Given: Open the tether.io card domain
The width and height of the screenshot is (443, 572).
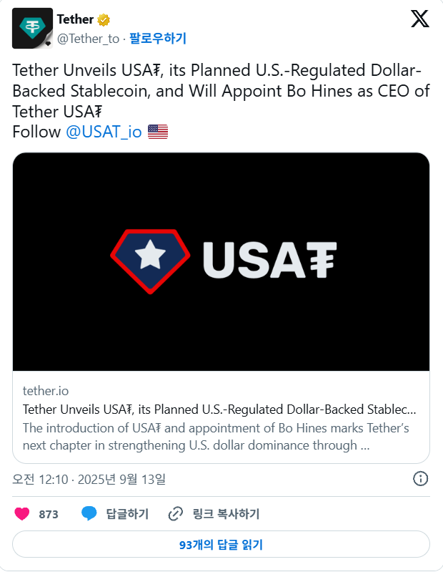Looking at the screenshot, I should point(46,391).
